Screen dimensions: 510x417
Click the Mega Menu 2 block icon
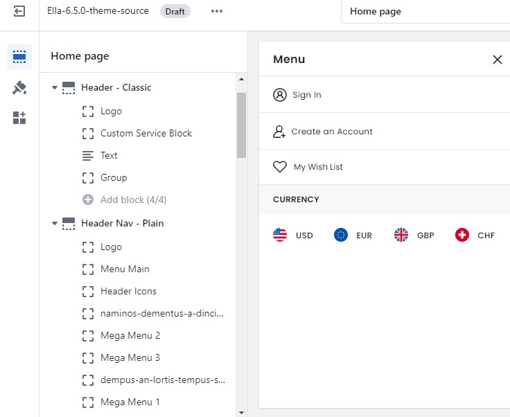click(88, 336)
